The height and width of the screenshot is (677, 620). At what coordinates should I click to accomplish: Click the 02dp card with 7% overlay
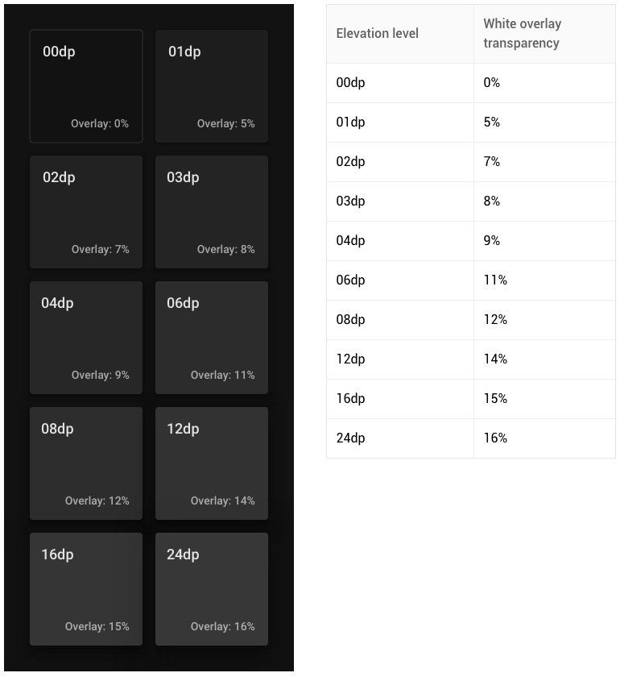(86, 212)
